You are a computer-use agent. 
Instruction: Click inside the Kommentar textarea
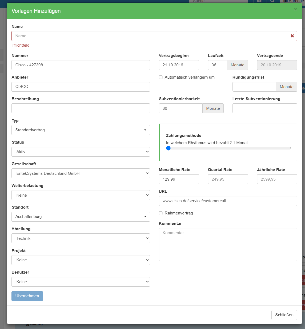[x=228, y=245]
